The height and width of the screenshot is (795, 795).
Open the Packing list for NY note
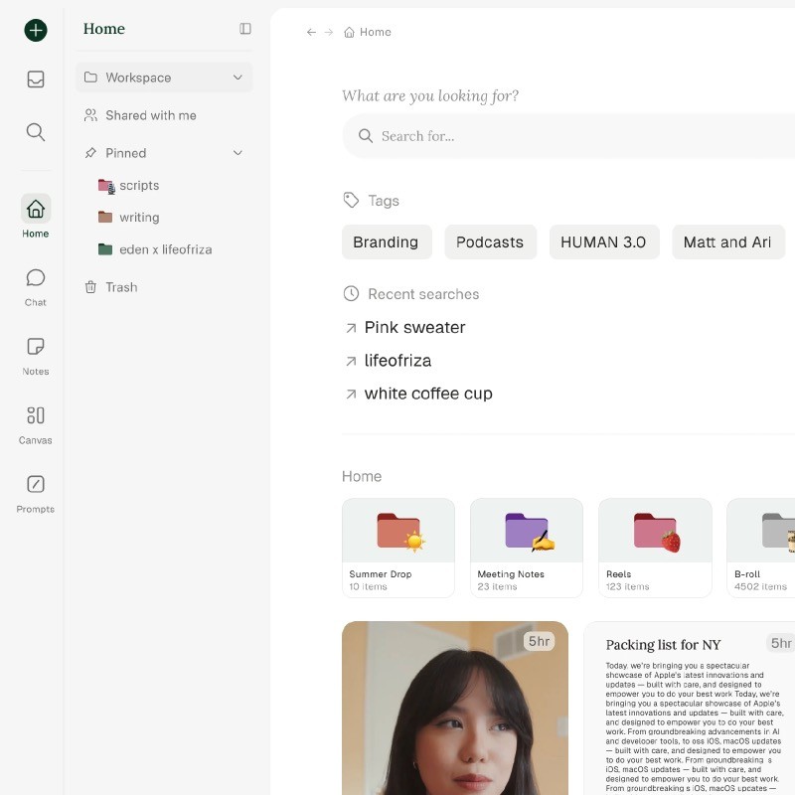[x=689, y=708]
